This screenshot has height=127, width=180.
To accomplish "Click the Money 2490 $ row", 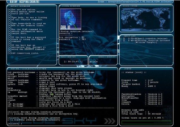I will [139, 86].
